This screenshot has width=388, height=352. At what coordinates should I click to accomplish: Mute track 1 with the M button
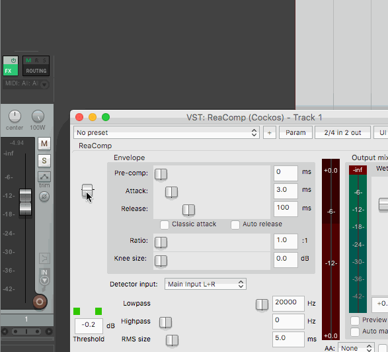click(x=44, y=144)
